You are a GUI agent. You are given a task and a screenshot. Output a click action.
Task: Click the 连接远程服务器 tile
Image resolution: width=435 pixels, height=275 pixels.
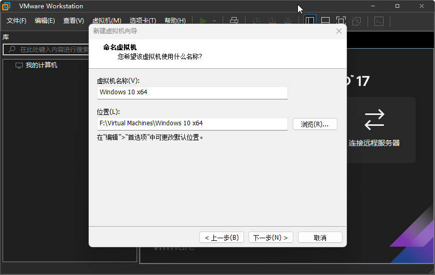coord(381,130)
